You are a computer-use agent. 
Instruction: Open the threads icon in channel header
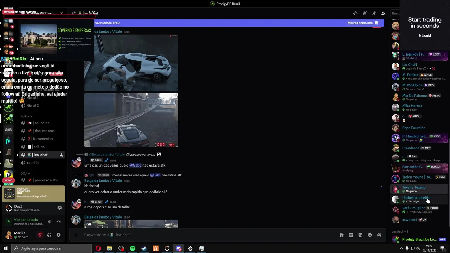(x=355, y=13)
